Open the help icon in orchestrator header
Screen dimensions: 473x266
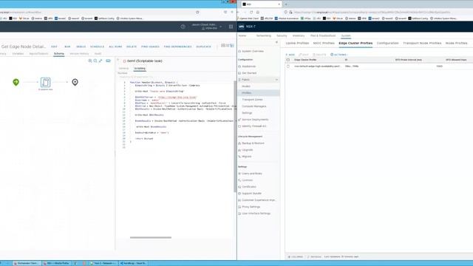tap(183, 27)
